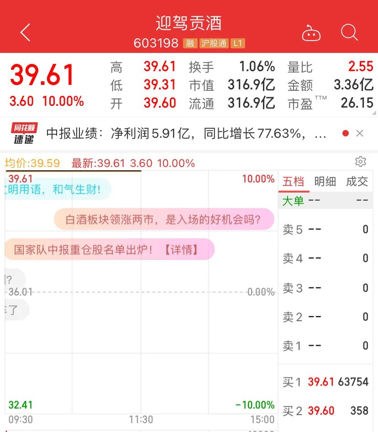Open the robot assistant icon
The height and width of the screenshot is (432, 378).
[311, 33]
